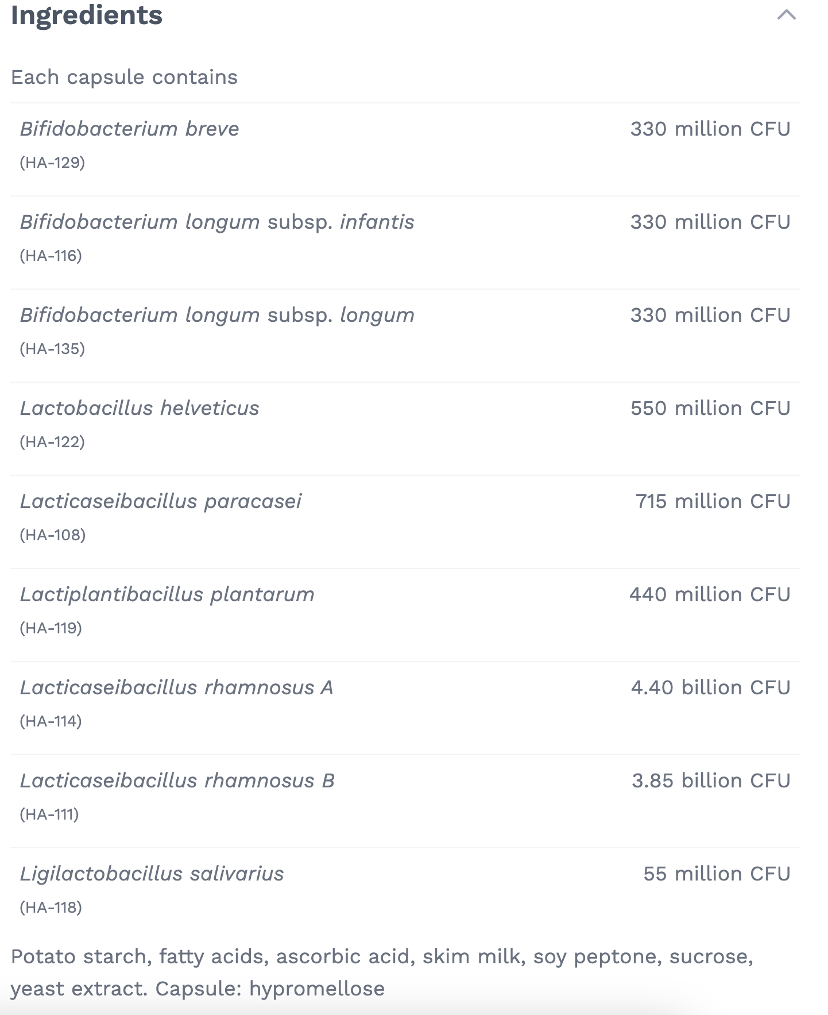The height and width of the screenshot is (1015, 828).
Task: Click the 715 million CFU value
Action: pos(713,501)
